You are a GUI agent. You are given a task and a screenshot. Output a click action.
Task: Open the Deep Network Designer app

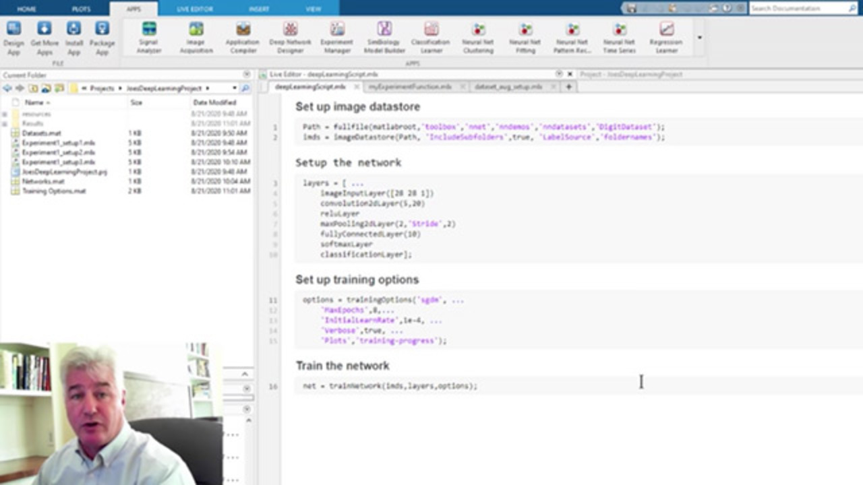[x=290, y=36]
